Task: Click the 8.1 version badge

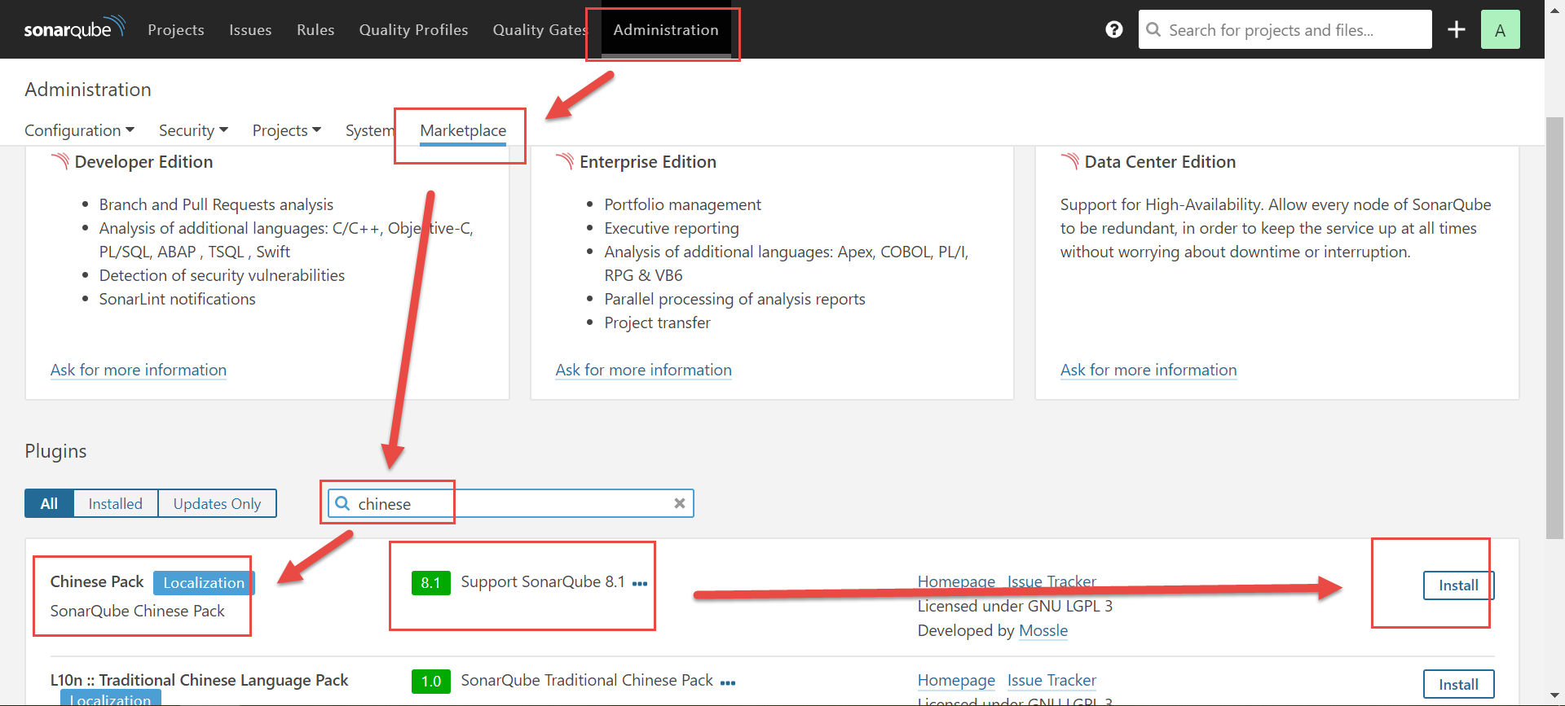Action: click(430, 582)
